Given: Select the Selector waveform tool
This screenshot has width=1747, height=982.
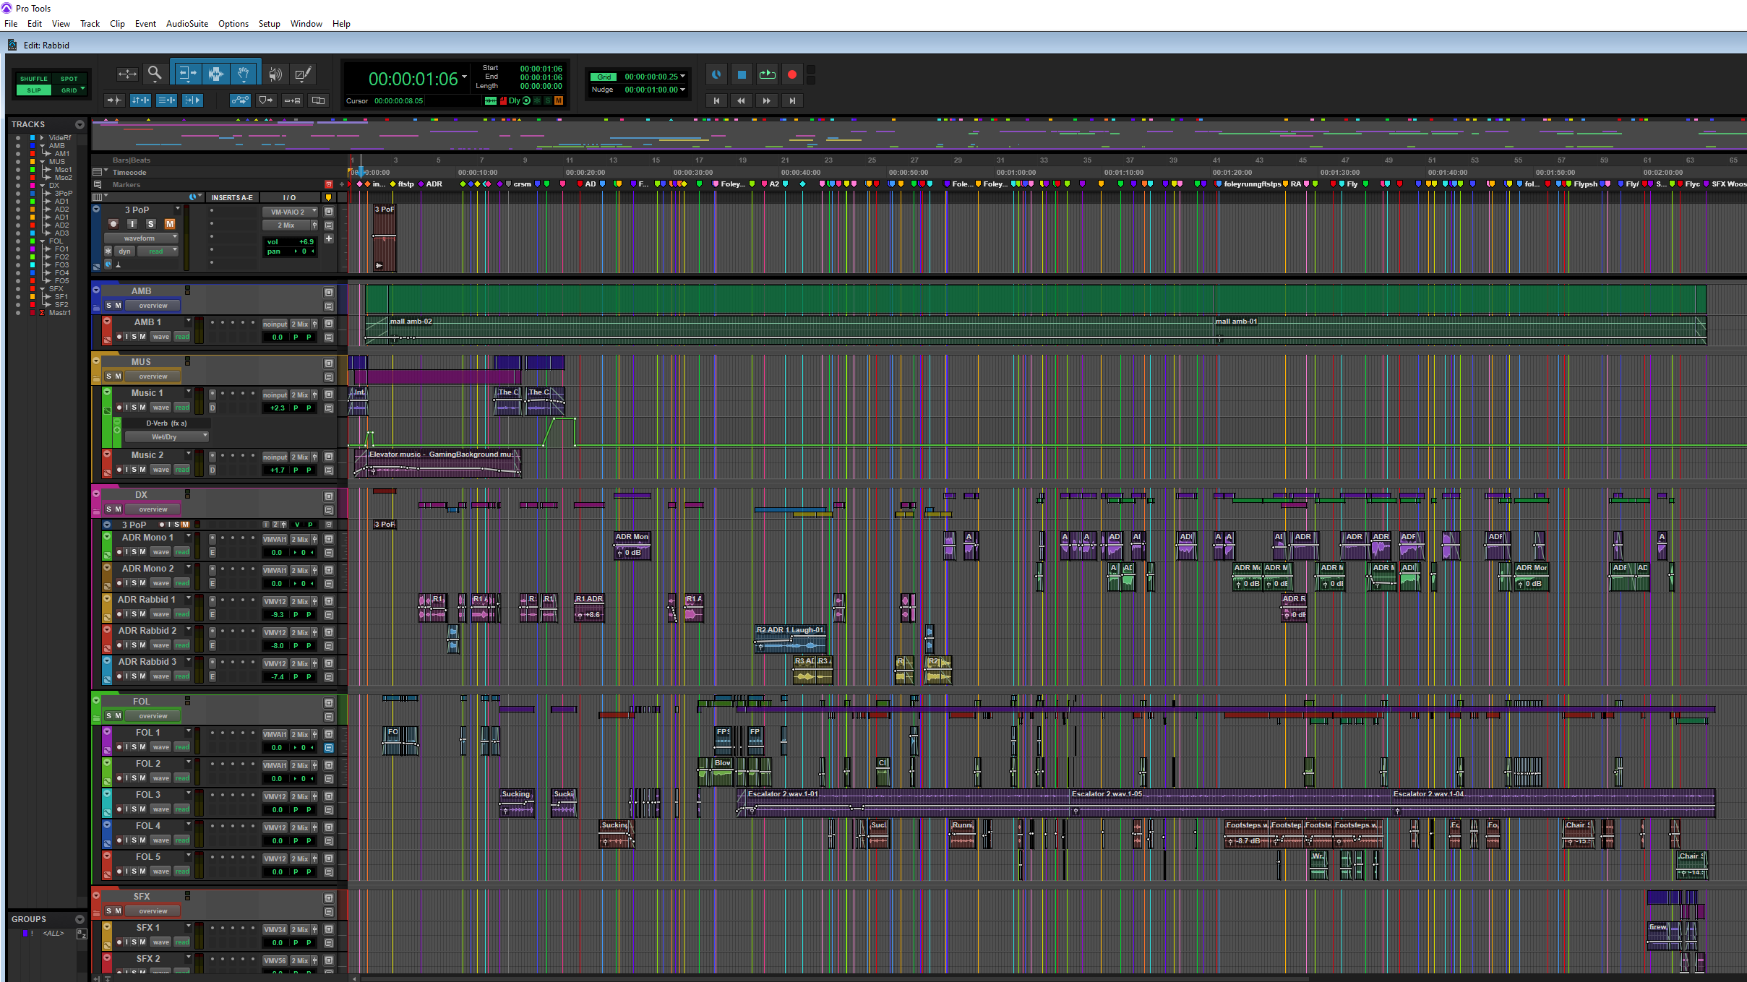Looking at the screenshot, I should pos(215,73).
